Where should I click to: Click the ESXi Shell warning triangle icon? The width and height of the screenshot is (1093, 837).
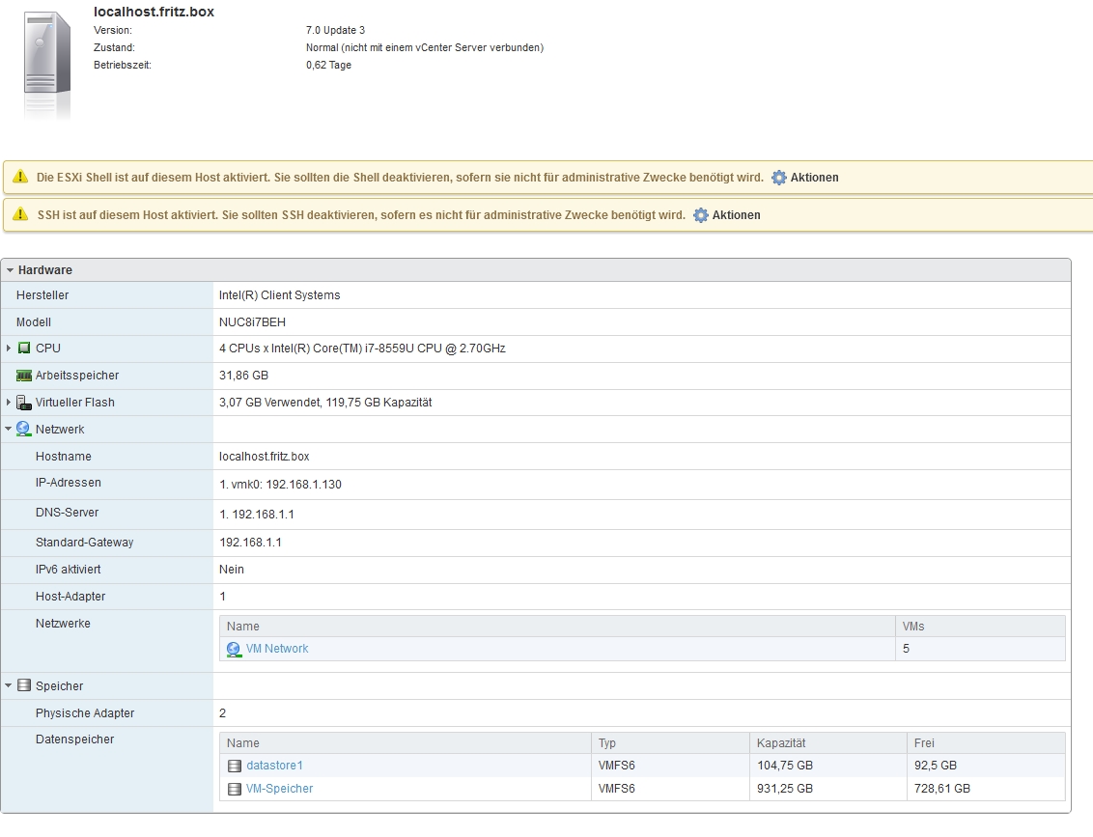[20, 178]
